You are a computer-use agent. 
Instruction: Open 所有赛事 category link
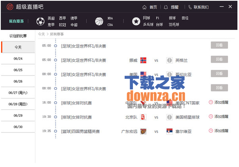(17, 21)
